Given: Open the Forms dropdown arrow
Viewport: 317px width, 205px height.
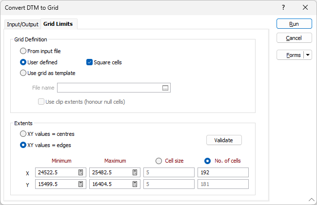Looking at the screenshot, I should [x=308, y=55].
